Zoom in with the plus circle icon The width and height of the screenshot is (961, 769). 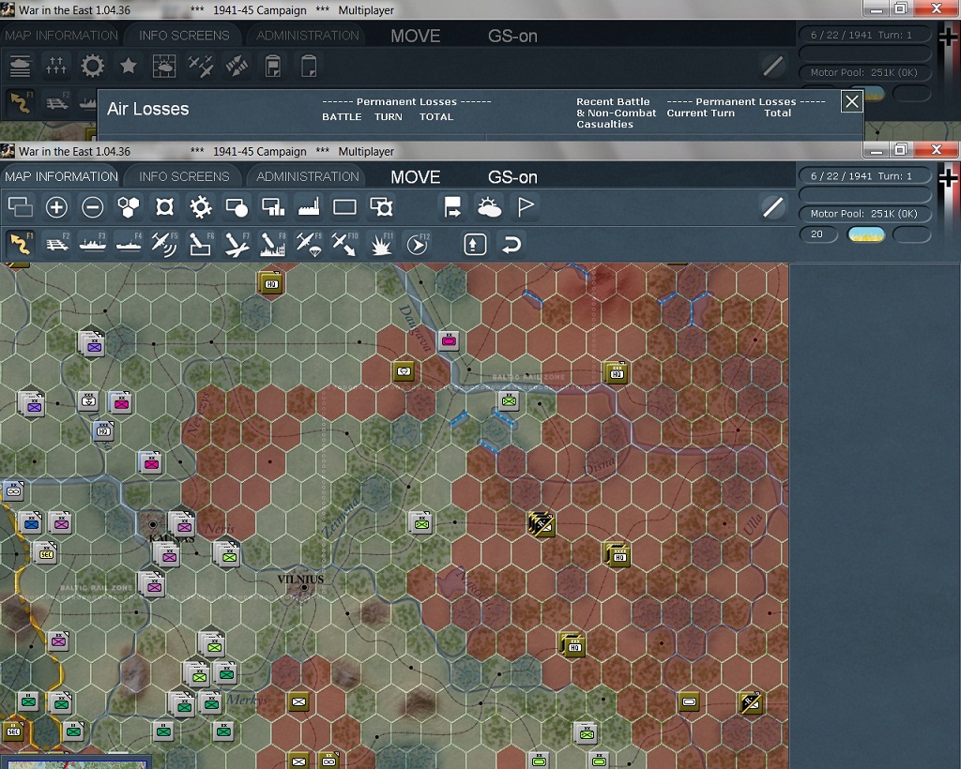click(x=56, y=207)
